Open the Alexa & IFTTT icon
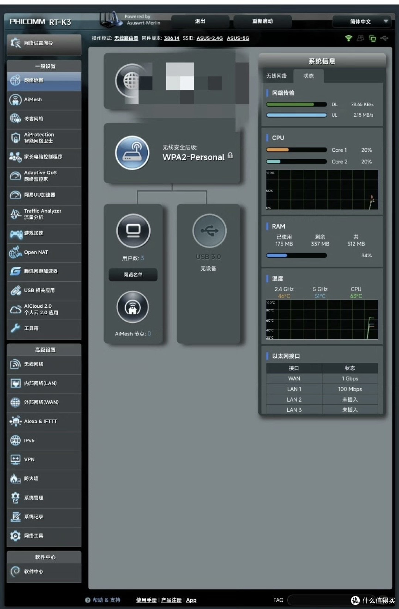 coord(15,421)
